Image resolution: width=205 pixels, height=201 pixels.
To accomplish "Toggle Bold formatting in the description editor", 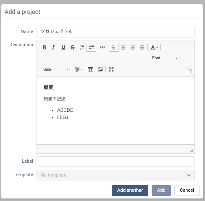I will (45, 48).
